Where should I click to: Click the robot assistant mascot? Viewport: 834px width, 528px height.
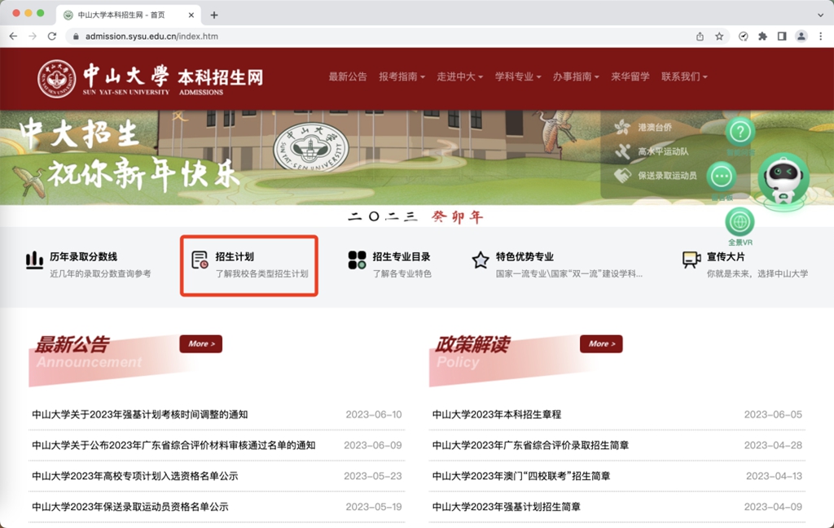point(784,181)
